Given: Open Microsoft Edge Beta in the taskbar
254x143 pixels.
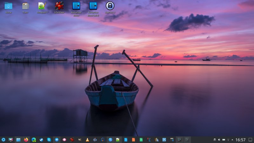Looking at the screenshot, I should point(34,140).
